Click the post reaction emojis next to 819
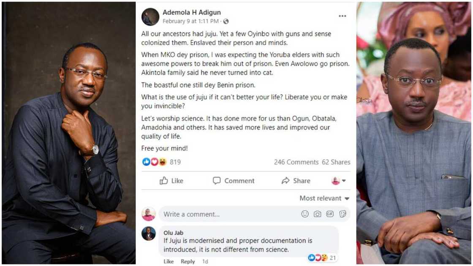The height and width of the screenshot is (266, 473). click(x=155, y=162)
